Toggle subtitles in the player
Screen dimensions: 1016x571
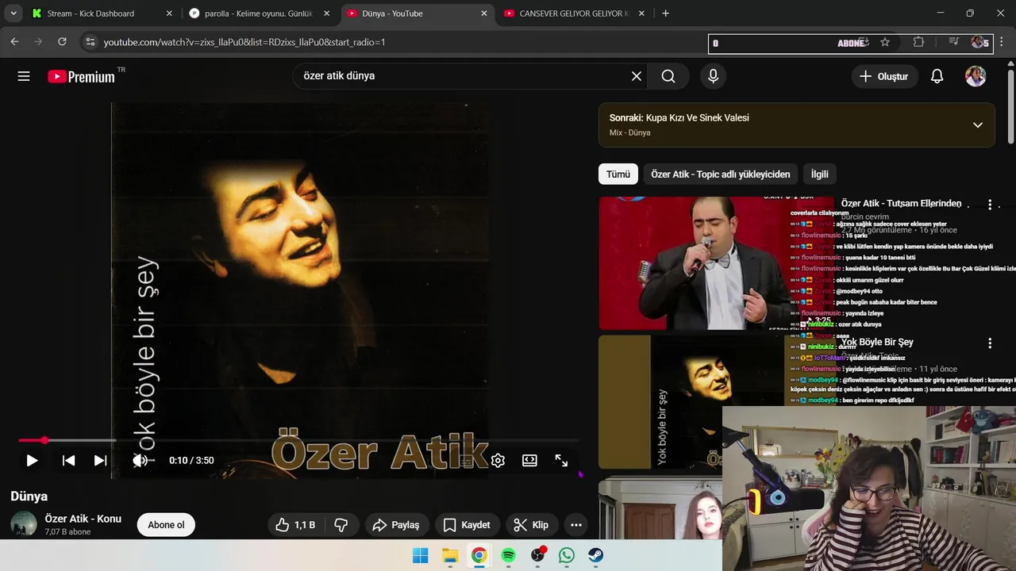click(467, 460)
